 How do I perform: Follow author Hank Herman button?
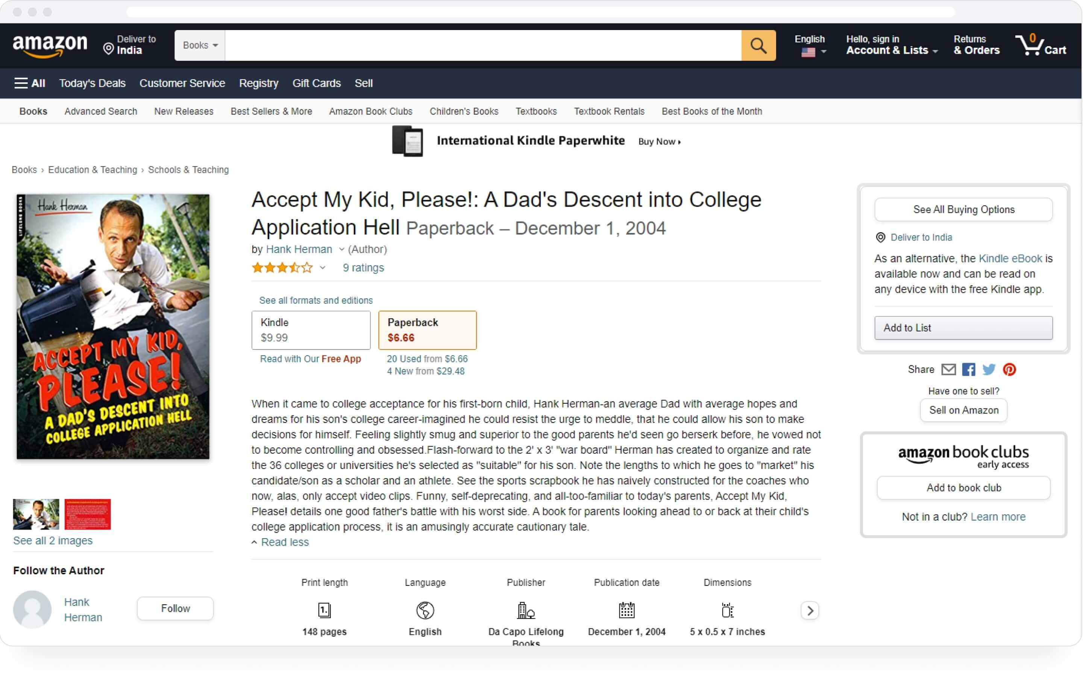[x=175, y=608]
